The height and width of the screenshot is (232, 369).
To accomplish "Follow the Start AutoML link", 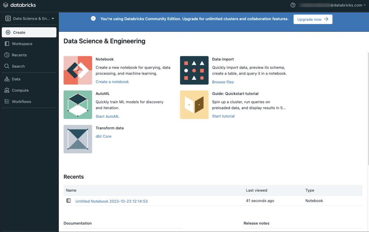I will pyautogui.click(x=107, y=116).
